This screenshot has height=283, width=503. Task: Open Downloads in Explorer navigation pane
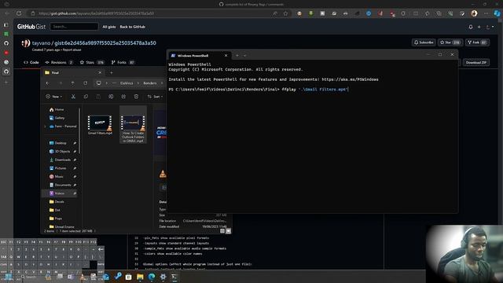point(61,160)
